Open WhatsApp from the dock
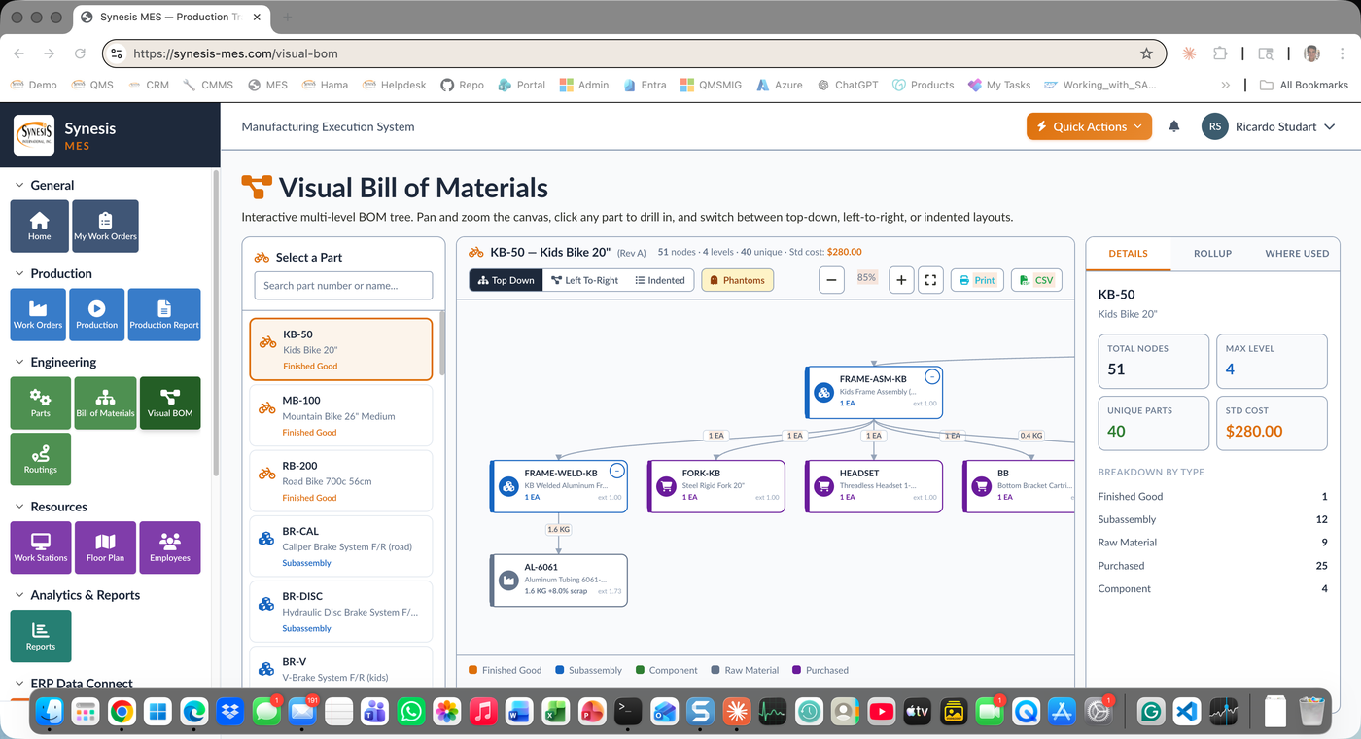 411,712
